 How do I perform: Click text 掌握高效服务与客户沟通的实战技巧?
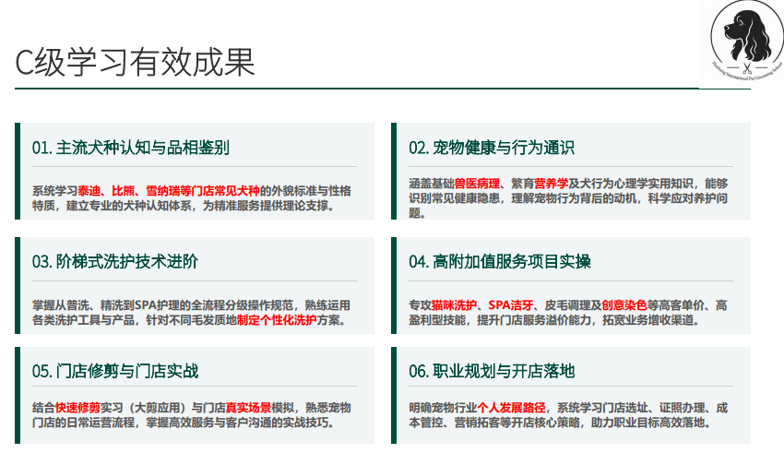(x=237, y=423)
